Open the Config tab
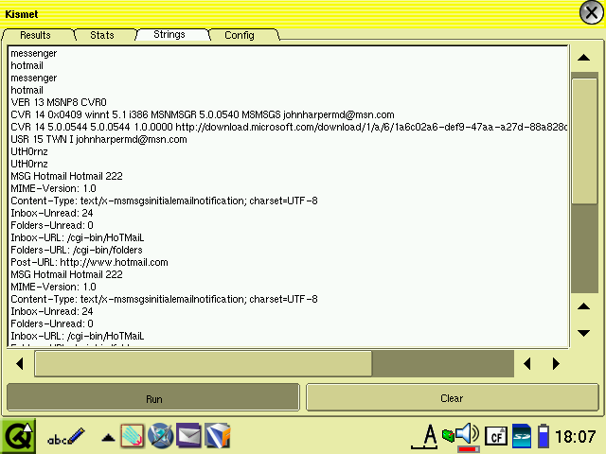606x454 pixels. [x=239, y=35]
